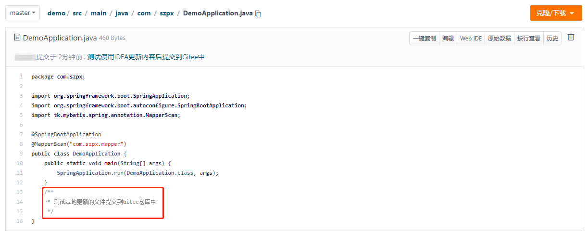Click the 编辑 button

point(448,39)
